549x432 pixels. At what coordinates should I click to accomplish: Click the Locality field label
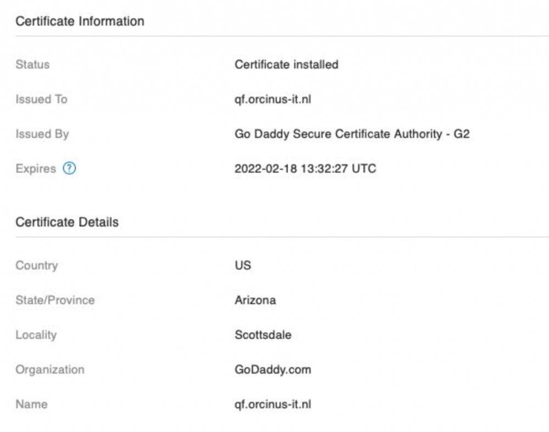pyautogui.click(x=36, y=335)
